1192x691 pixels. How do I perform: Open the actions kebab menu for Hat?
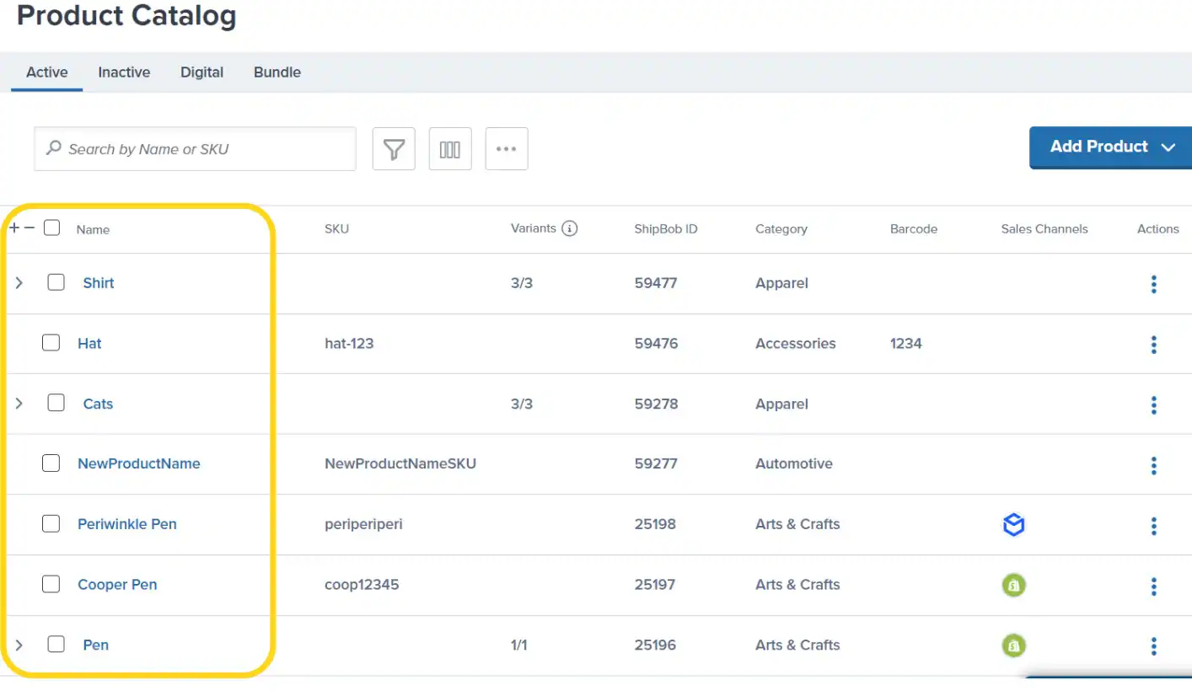[1153, 344]
